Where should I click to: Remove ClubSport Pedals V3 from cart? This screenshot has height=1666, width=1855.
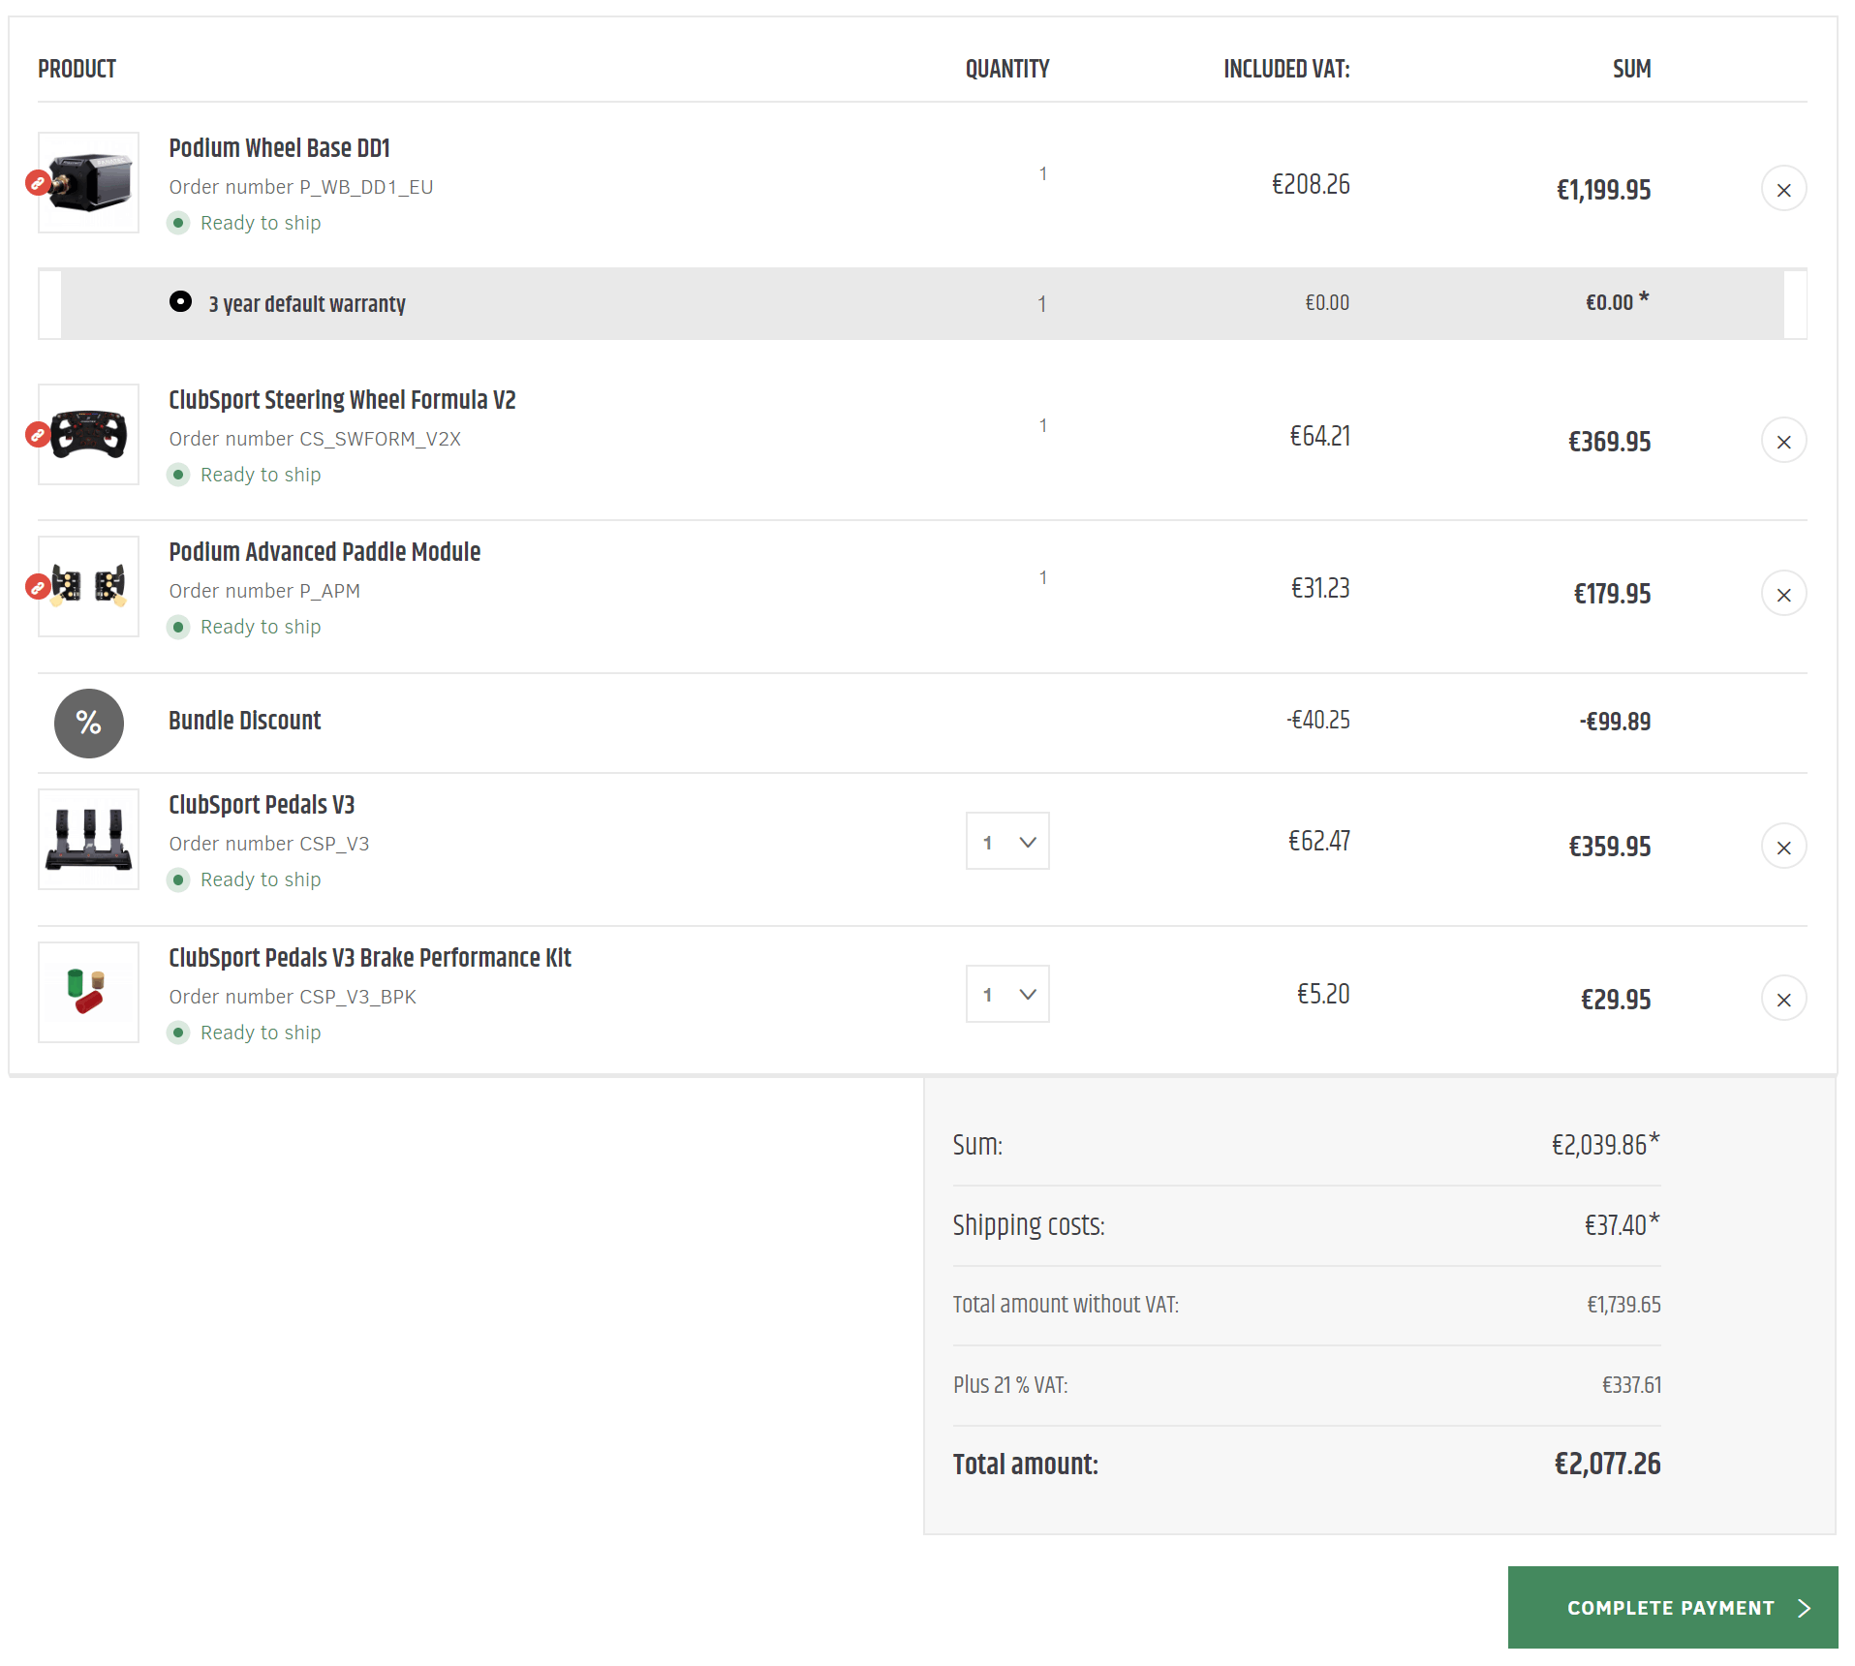(x=1782, y=848)
